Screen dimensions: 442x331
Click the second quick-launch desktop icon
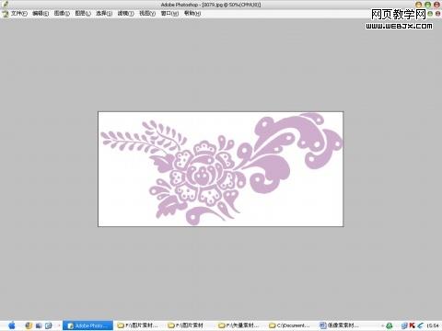39,325
